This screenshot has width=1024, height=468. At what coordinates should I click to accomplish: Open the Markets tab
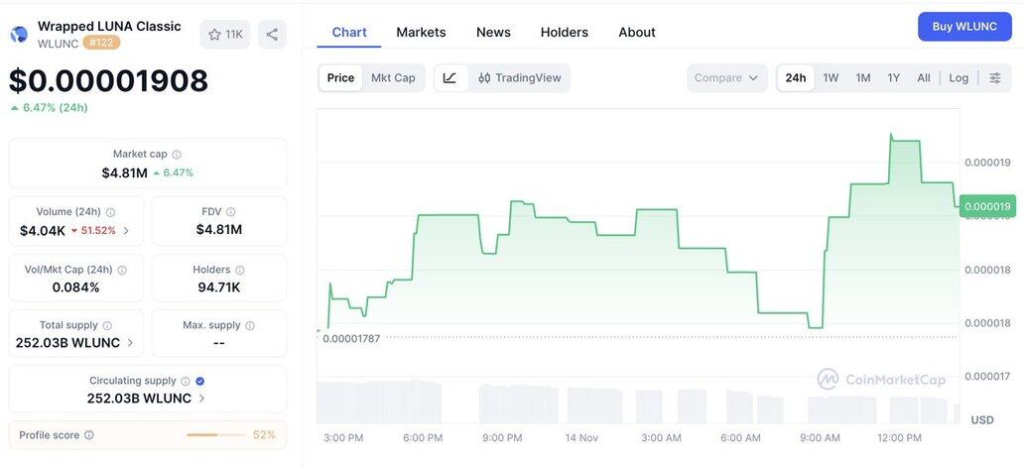pyautogui.click(x=421, y=33)
